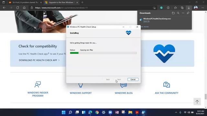View site information lock icon

click(x=32, y=8)
